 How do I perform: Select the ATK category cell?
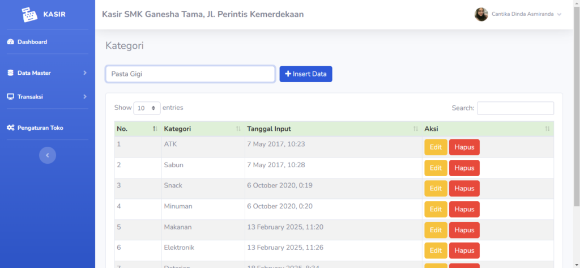point(203,147)
